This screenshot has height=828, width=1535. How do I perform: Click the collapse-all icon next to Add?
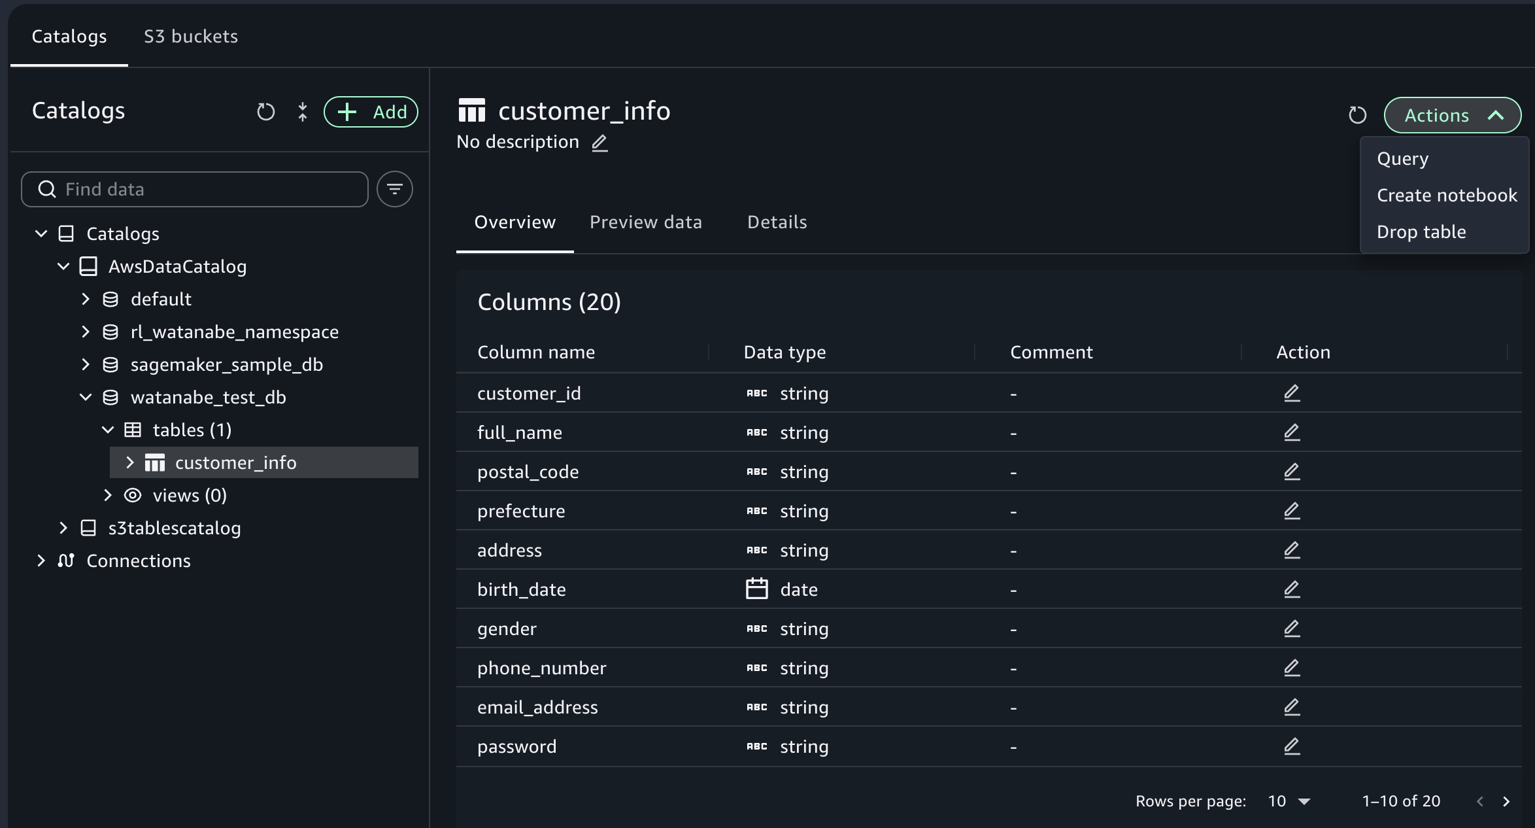point(302,112)
